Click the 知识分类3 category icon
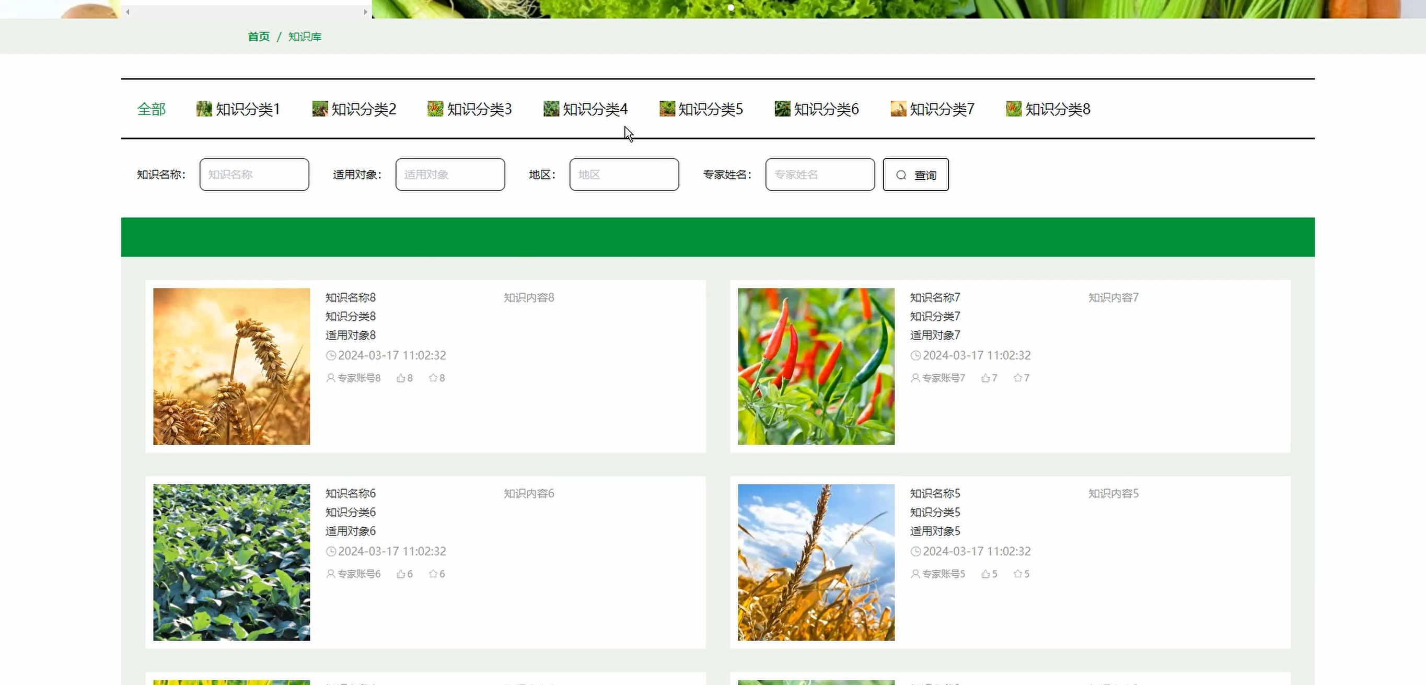 click(436, 109)
